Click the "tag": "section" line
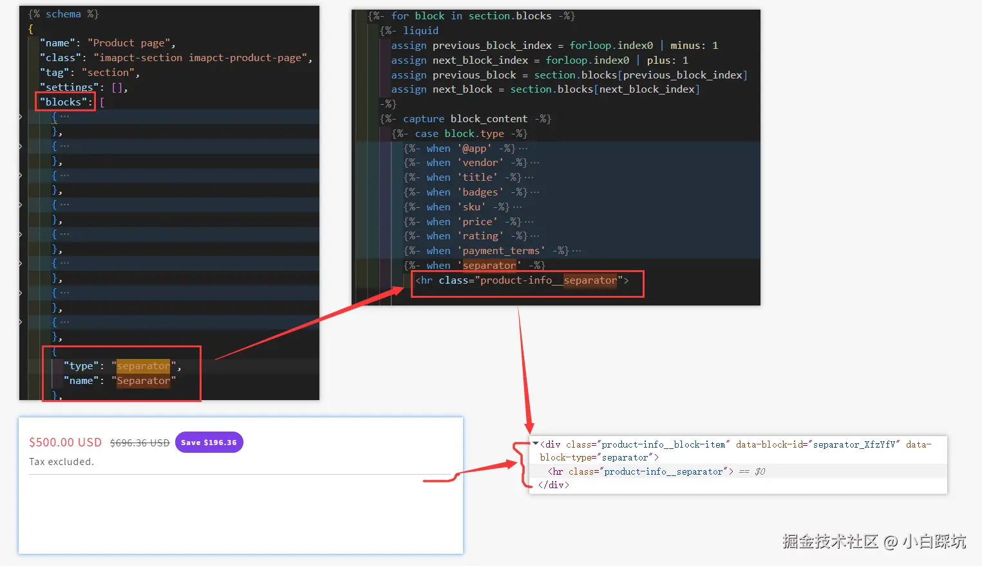Viewport: 982px width, 566px height. click(90, 73)
